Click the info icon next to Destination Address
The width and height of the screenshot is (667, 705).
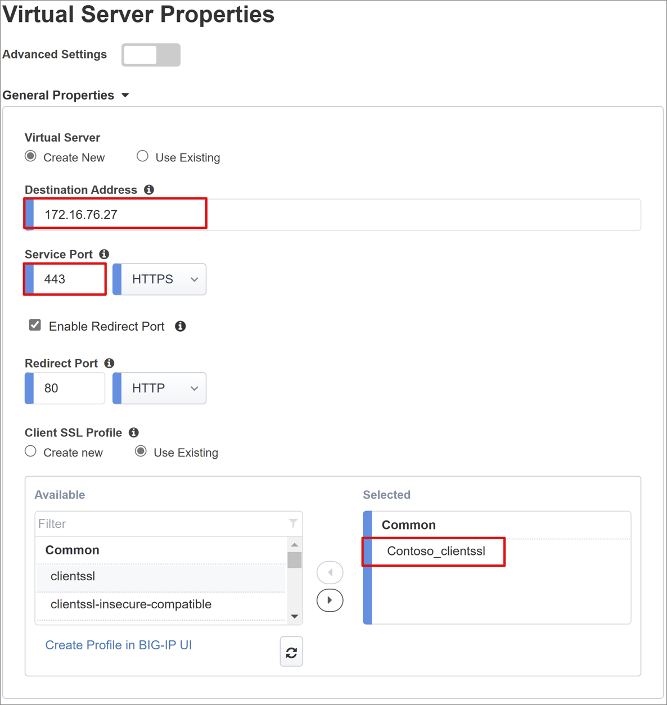pos(148,189)
